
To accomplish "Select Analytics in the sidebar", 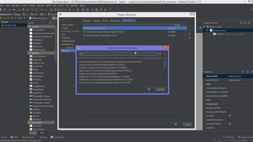I will [x=66, y=38].
